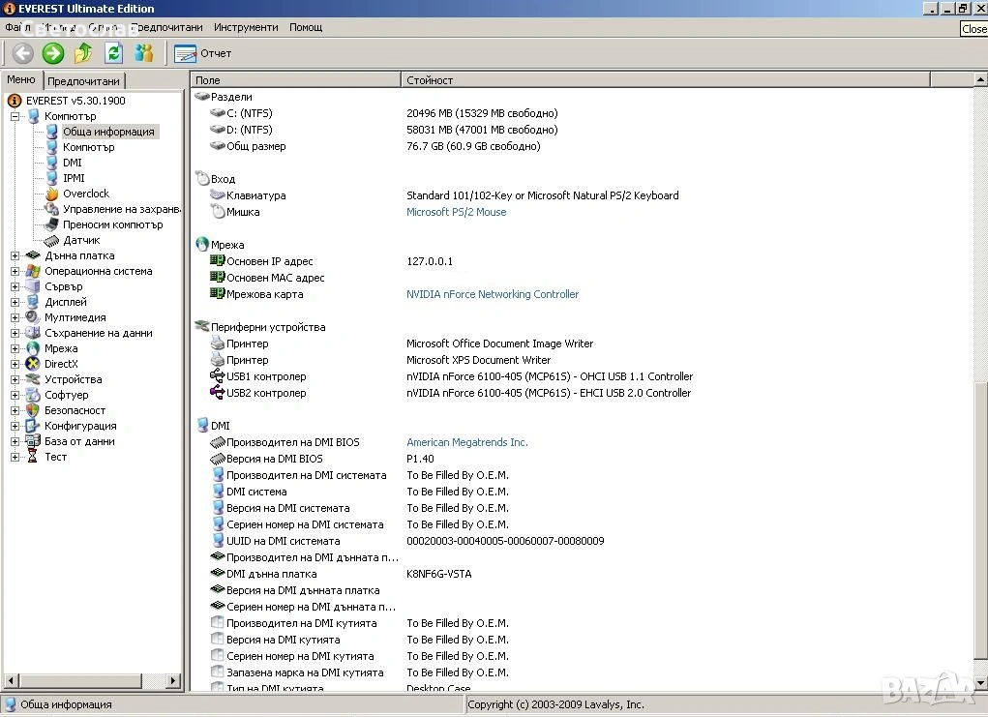Open the NVIDIA nForce Networking Controller link
Viewport: 988px width, 717px height.
tap(492, 294)
